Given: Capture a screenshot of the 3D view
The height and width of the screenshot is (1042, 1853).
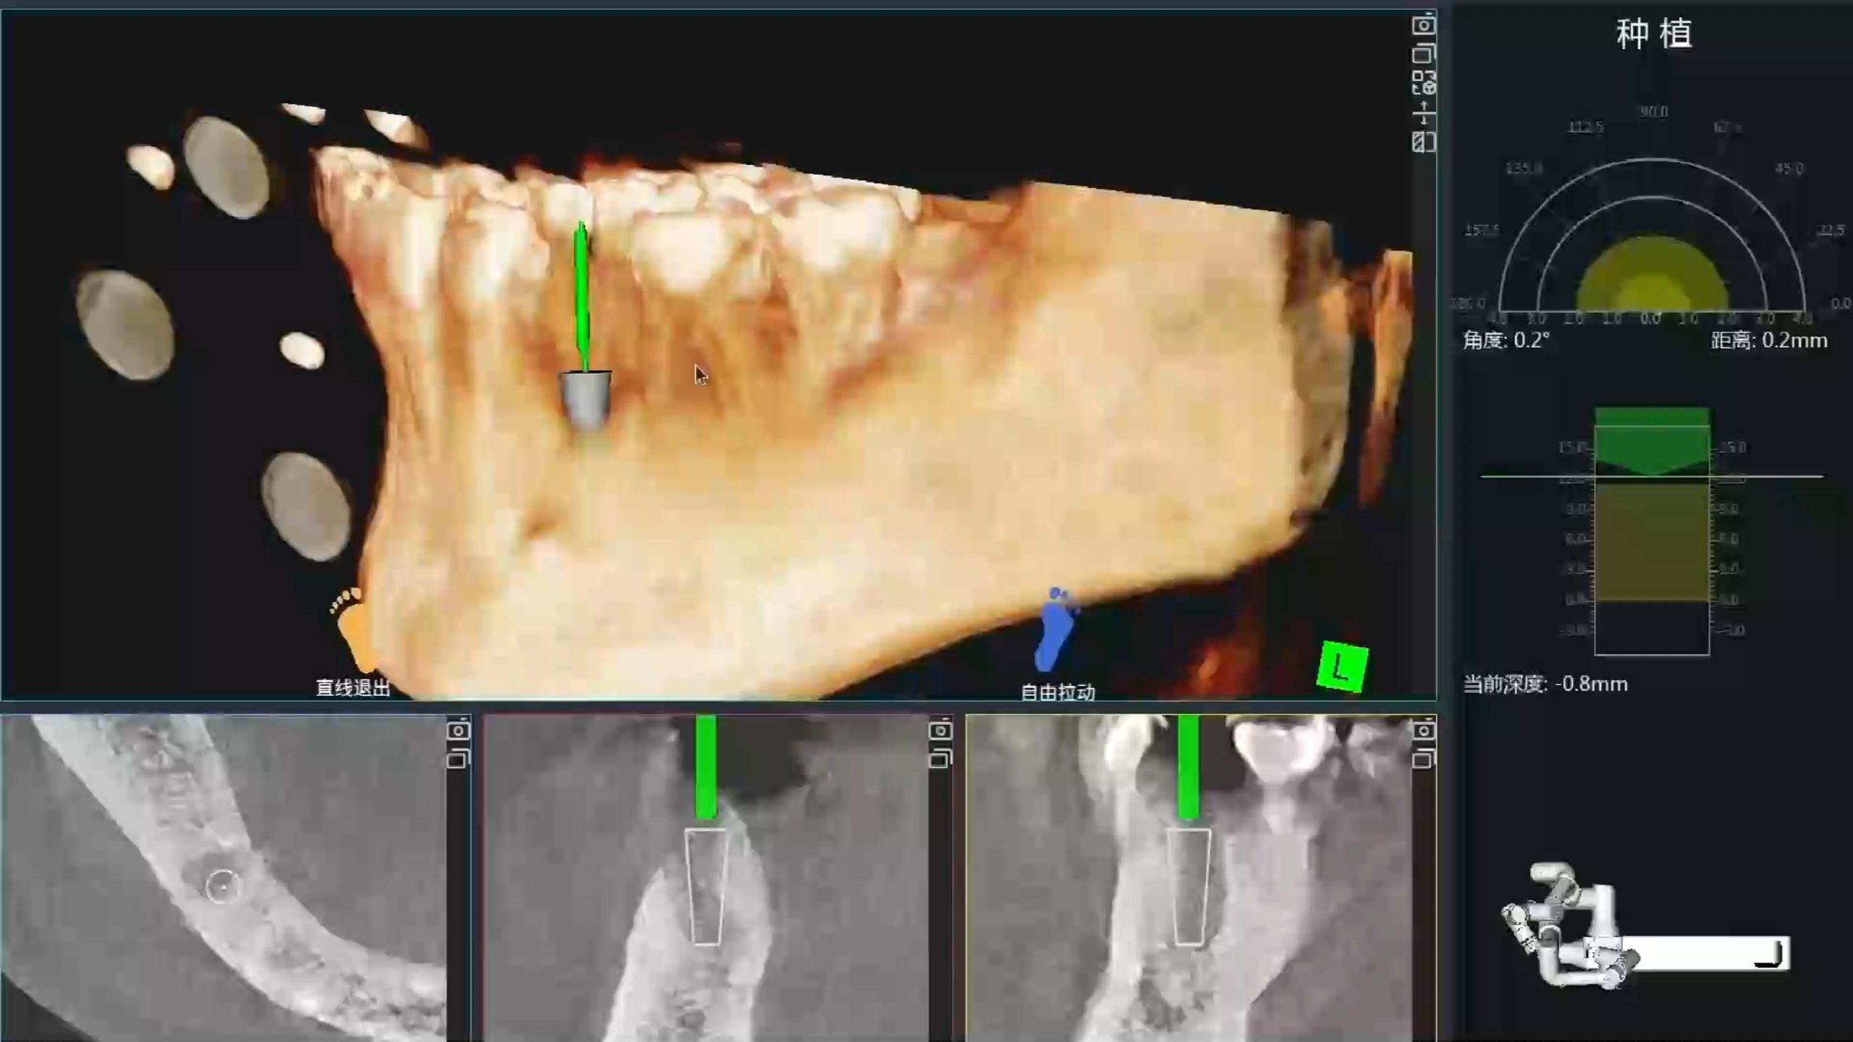Looking at the screenshot, I should [1423, 25].
